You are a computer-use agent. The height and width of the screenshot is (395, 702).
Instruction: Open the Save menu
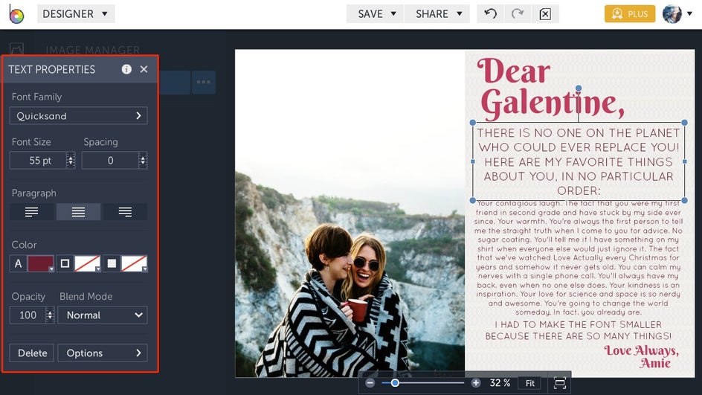point(376,14)
